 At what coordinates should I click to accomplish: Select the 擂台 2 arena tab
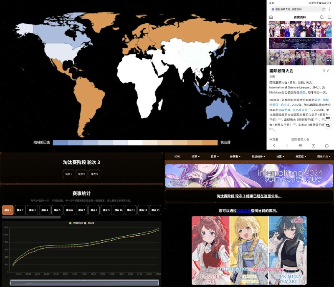click(20, 210)
